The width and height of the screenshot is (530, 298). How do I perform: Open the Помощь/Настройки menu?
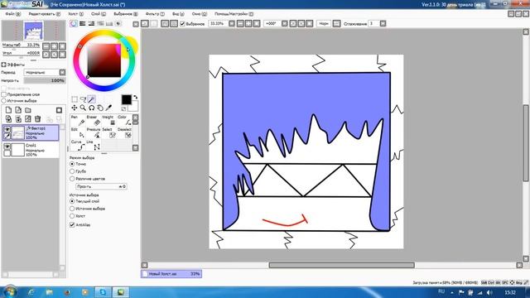pyautogui.click(x=234, y=14)
